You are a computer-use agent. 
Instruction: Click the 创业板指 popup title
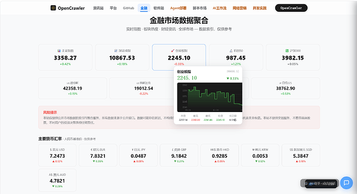click(x=184, y=72)
